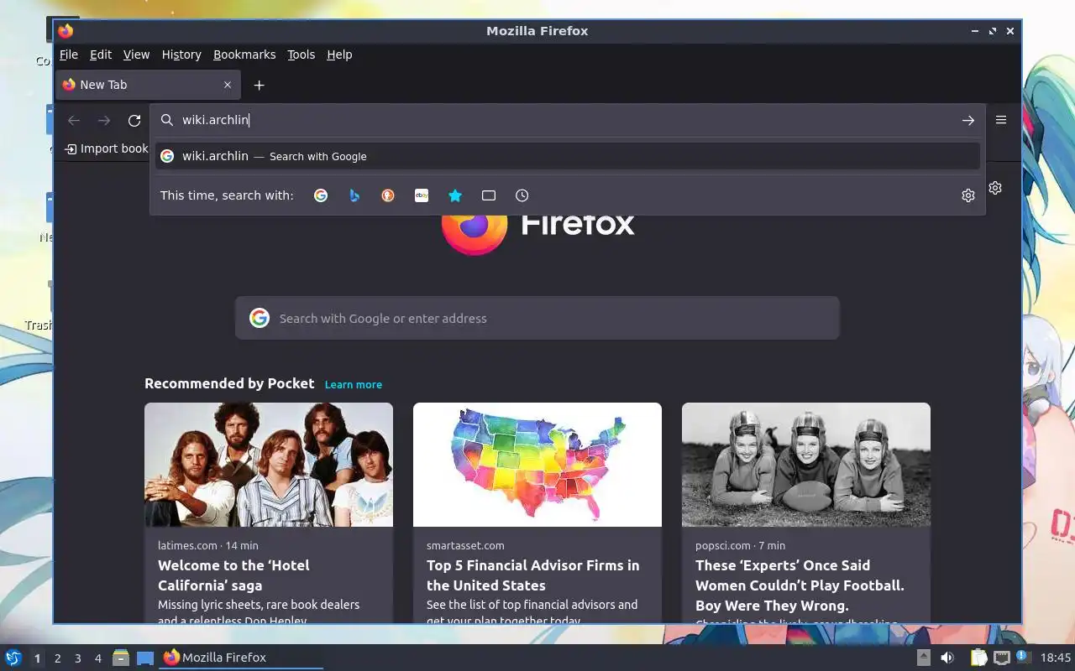Click the colorful US map thumbnail
The width and height of the screenshot is (1075, 671).
coord(537,465)
